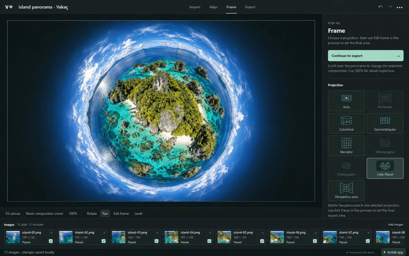
Task: Click the island-08 image thumbnail
Action: pyautogui.click(x=383, y=237)
